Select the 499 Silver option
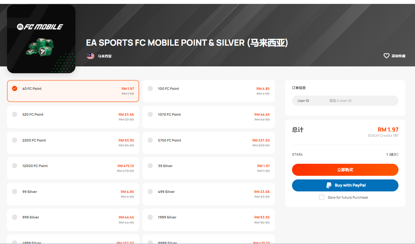The width and height of the screenshot is (415, 244). pyautogui.click(x=209, y=194)
